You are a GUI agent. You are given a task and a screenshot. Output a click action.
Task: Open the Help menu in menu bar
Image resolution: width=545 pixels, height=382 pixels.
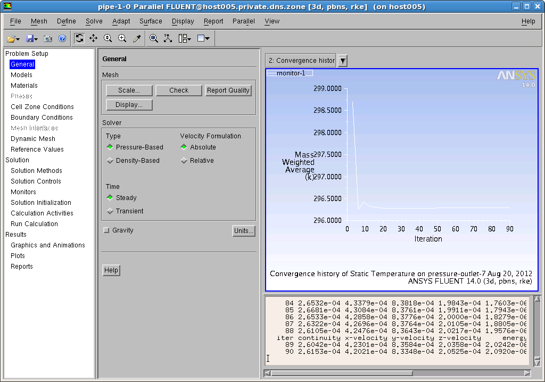529,21
